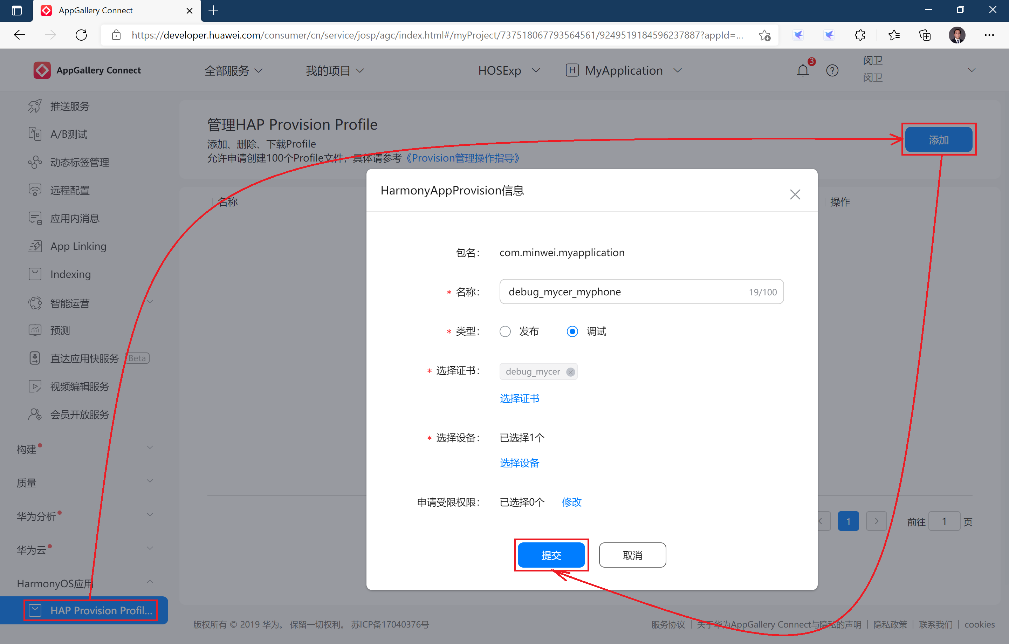Open the browser favorites star-list icon
The width and height of the screenshot is (1009, 644).
pos(893,35)
